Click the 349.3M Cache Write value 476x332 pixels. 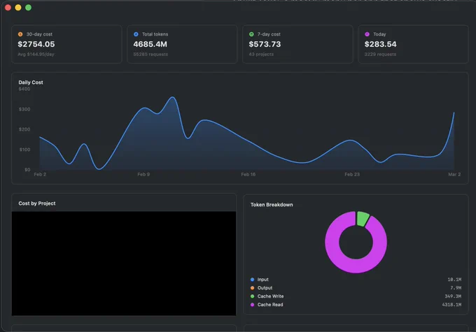[x=453, y=296]
